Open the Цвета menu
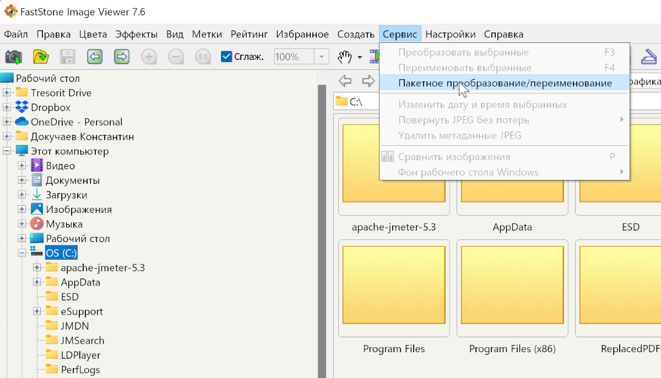 [x=93, y=34]
